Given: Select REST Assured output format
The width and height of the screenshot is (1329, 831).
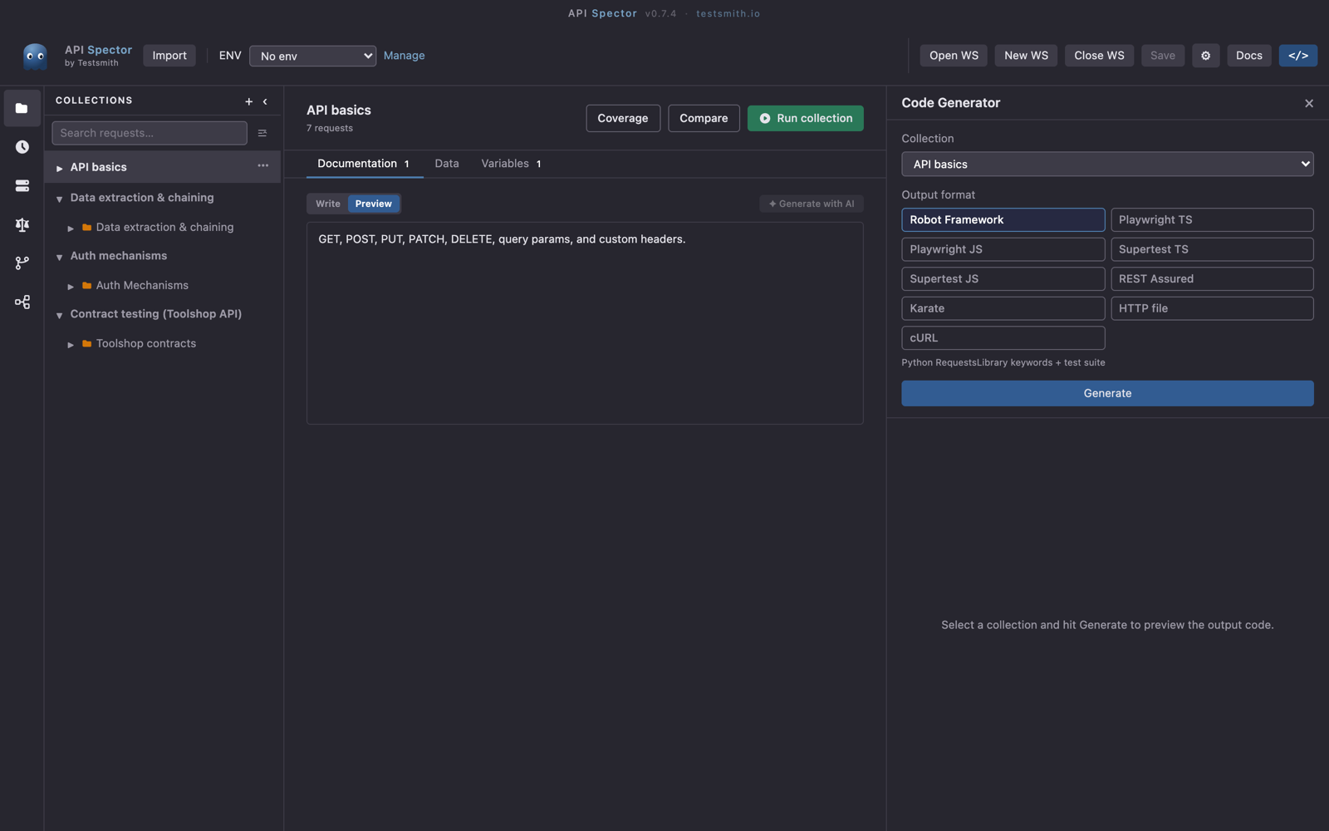Looking at the screenshot, I should 1212,278.
